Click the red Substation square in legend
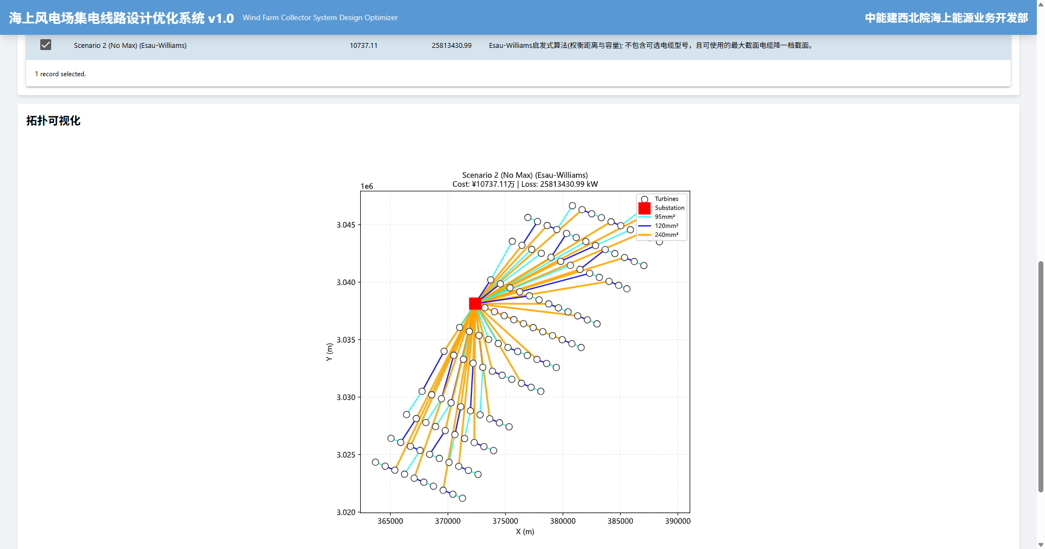1045x549 pixels. coord(644,208)
